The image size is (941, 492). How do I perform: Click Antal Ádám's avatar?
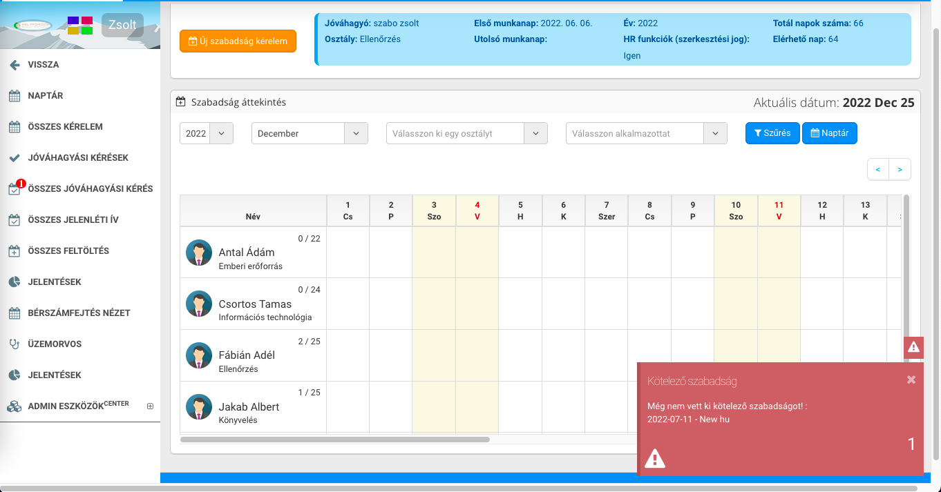coord(199,253)
